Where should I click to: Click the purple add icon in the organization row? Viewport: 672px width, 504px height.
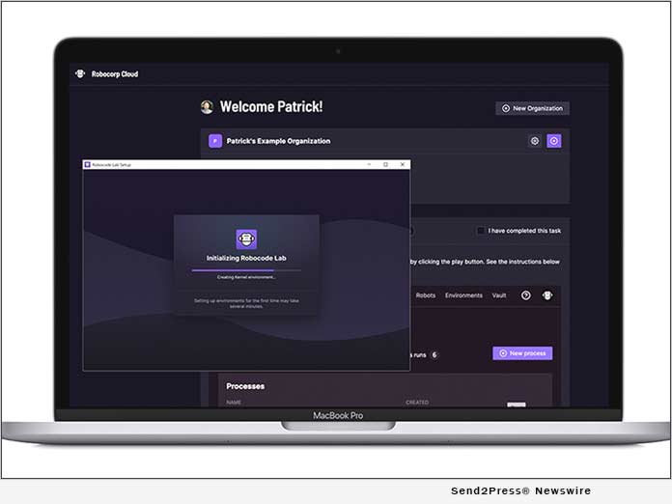(553, 141)
